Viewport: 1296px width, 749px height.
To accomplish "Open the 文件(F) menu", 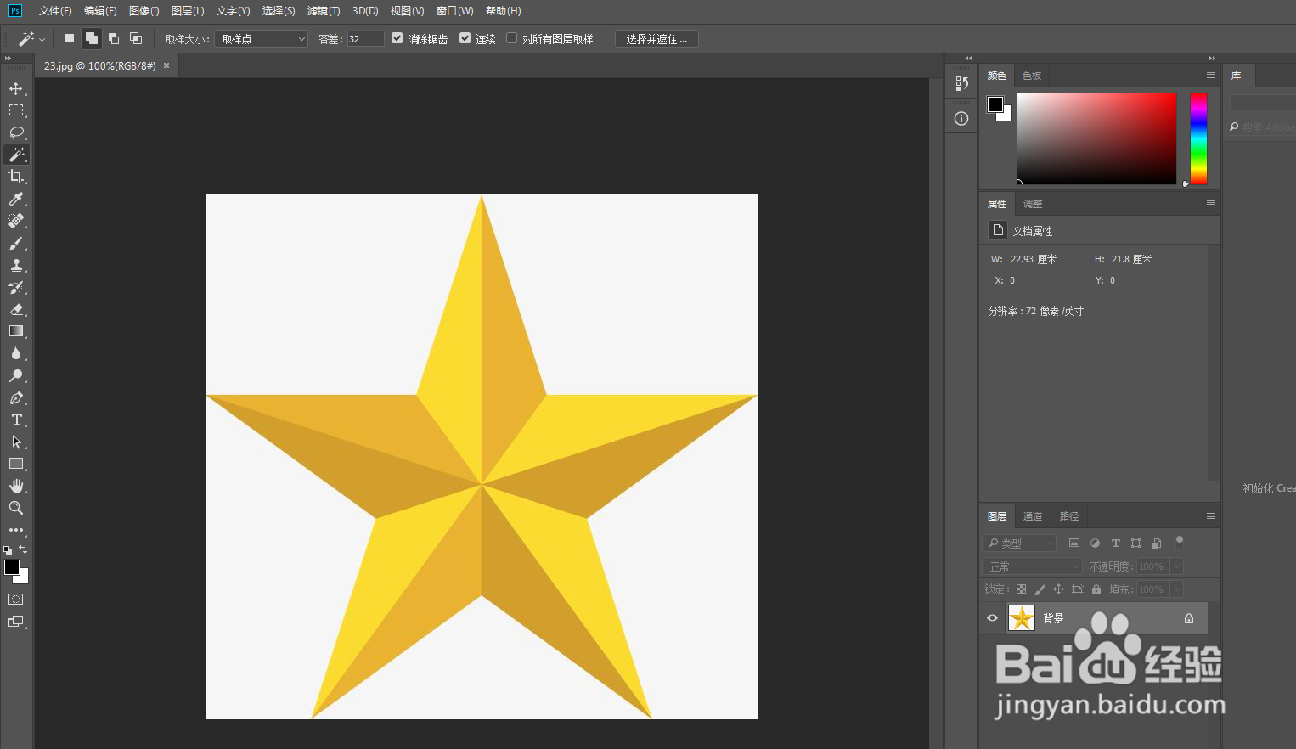I will point(55,11).
